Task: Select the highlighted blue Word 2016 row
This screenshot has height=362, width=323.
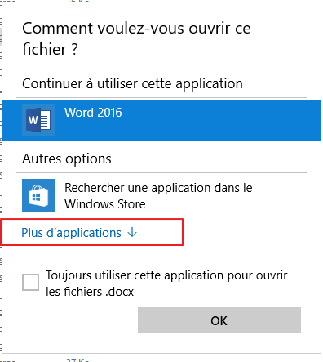Action: tap(161, 120)
